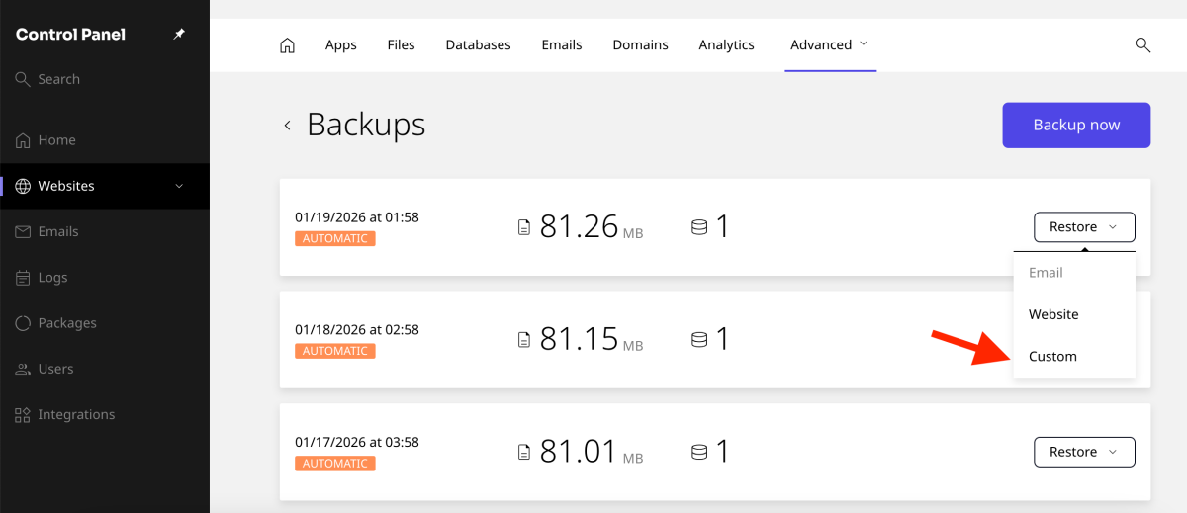Viewport: 1187px width, 513px height.
Task: Open Packages from the sidebar
Action: pos(66,323)
